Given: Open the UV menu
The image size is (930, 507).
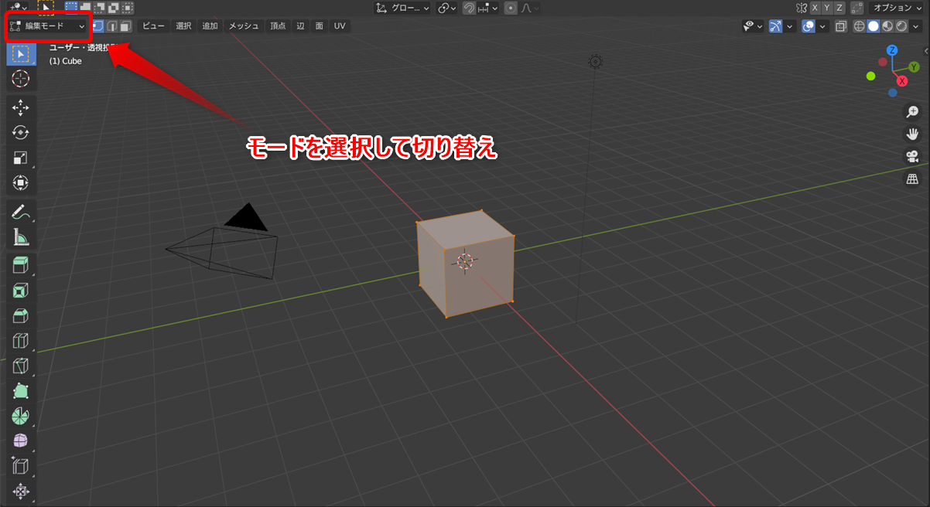Looking at the screenshot, I should click(340, 26).
